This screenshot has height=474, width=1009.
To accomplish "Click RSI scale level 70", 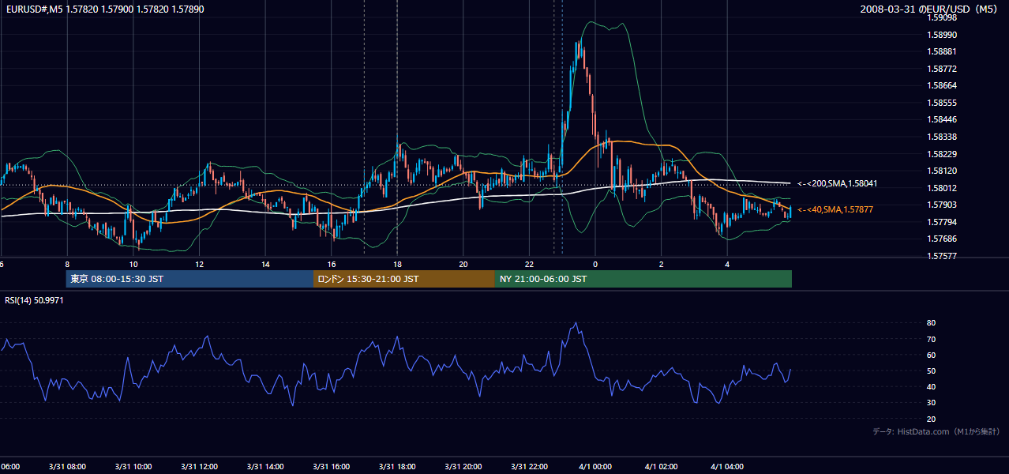I will (x=931, y=339).
